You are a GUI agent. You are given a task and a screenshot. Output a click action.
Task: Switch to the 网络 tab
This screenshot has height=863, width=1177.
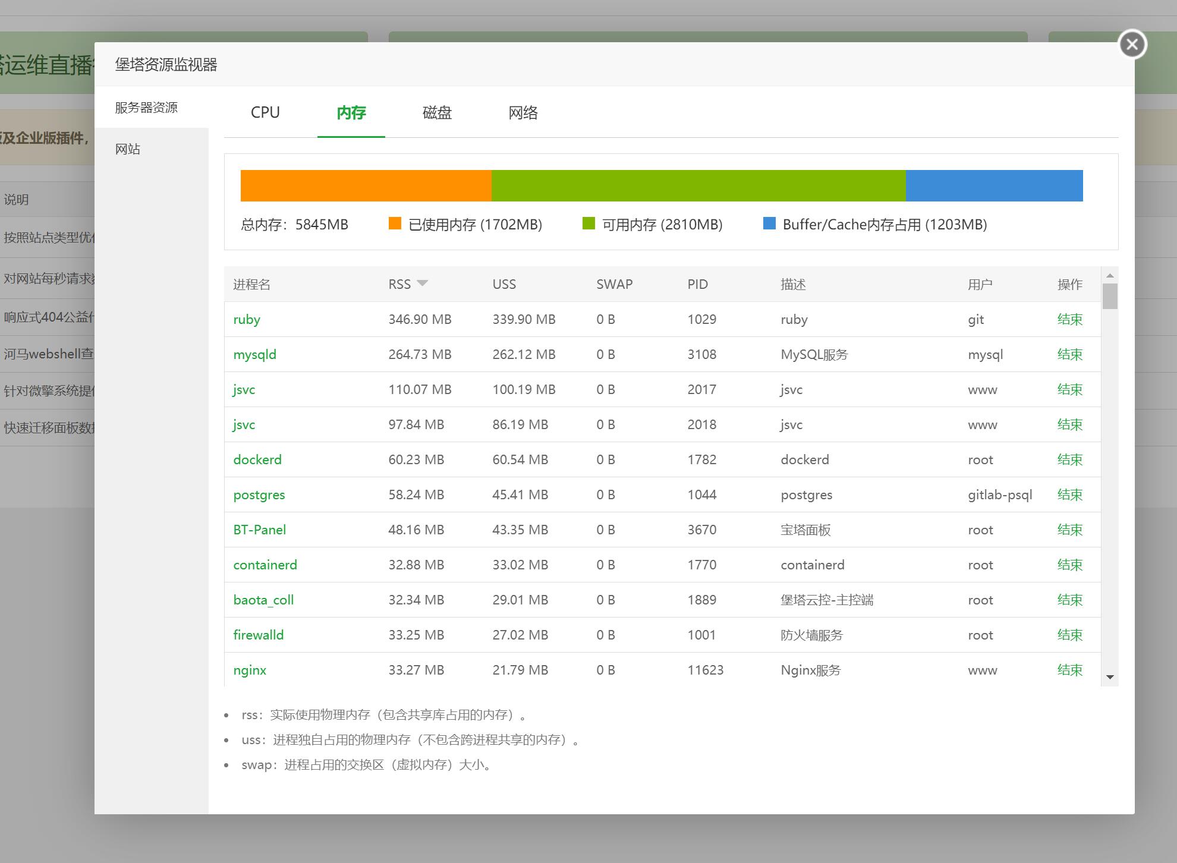pyautogui.click(x=523, y=112)
